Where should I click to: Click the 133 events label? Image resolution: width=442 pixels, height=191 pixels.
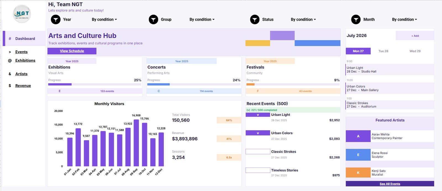(x=107, y=91)
